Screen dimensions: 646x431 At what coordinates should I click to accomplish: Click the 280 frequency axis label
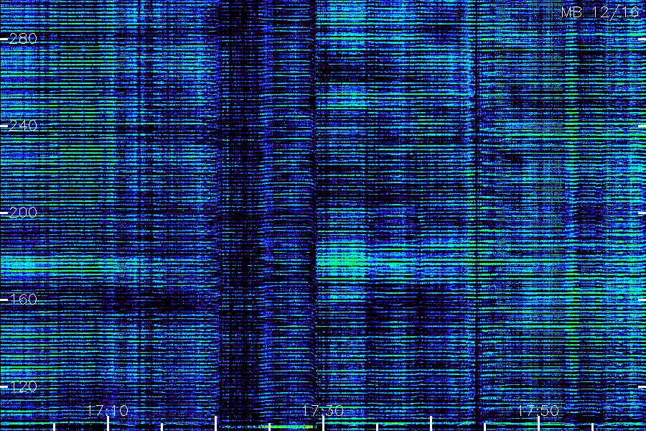click(x=23, y=39)
